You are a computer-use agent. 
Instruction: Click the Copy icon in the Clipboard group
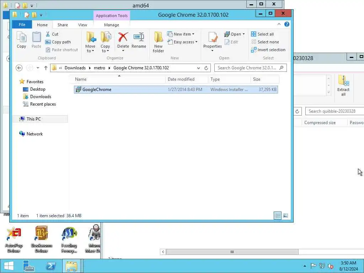(x=21, y=40)
